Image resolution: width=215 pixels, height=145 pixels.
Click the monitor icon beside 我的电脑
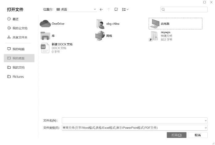coord(9,49)
